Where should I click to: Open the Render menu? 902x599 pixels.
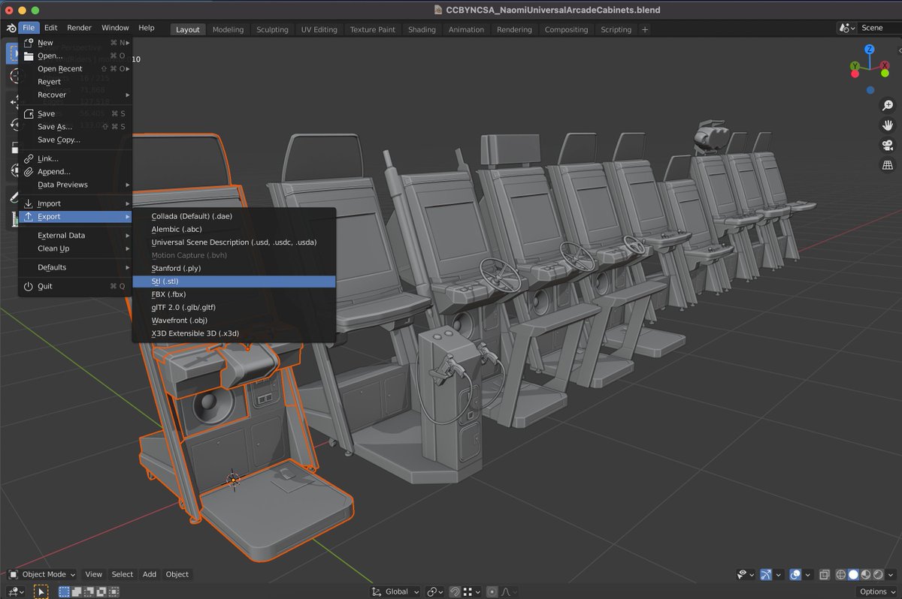79,28
